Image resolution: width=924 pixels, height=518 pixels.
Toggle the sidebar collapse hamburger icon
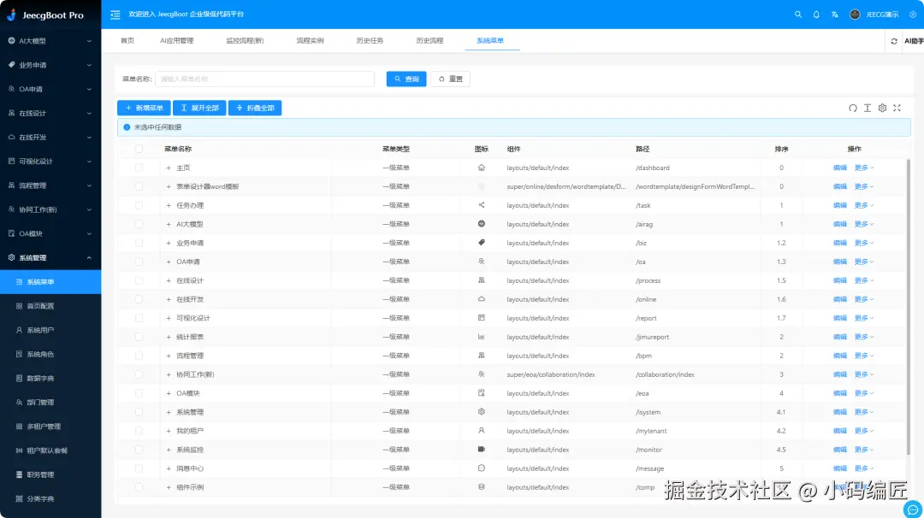(x=115, y=15)
